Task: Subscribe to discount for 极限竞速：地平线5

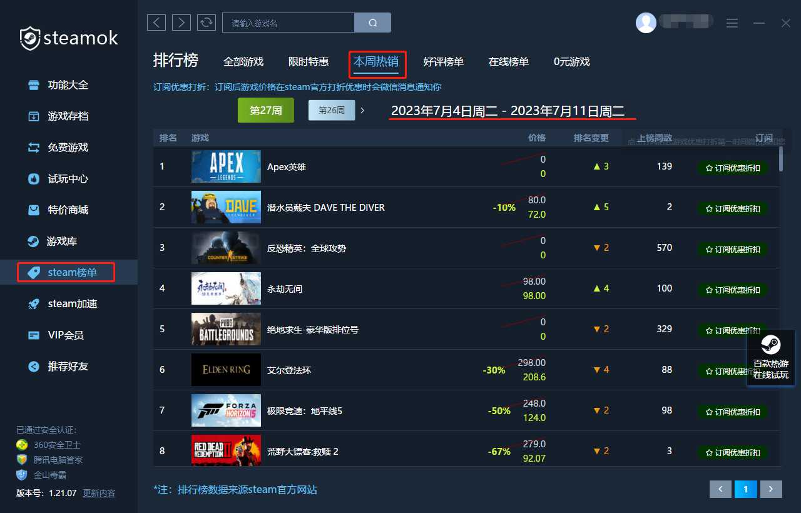Action: (x=733, y=412)
